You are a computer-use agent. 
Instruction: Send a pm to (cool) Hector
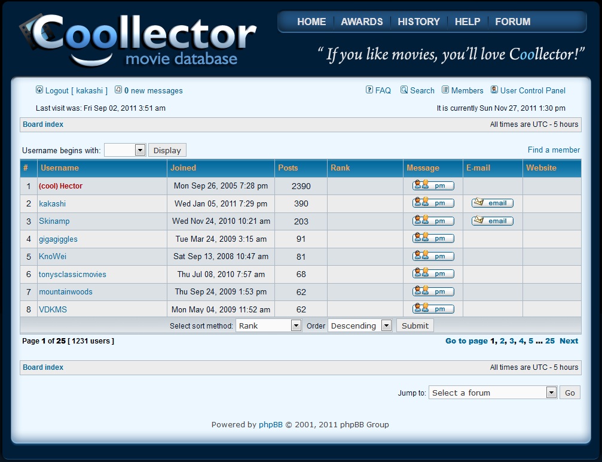point(433,186)
